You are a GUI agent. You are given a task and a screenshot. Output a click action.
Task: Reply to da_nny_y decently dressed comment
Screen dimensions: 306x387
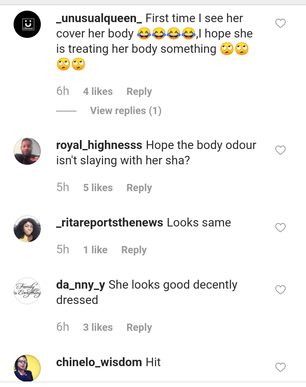click(139, 327)
